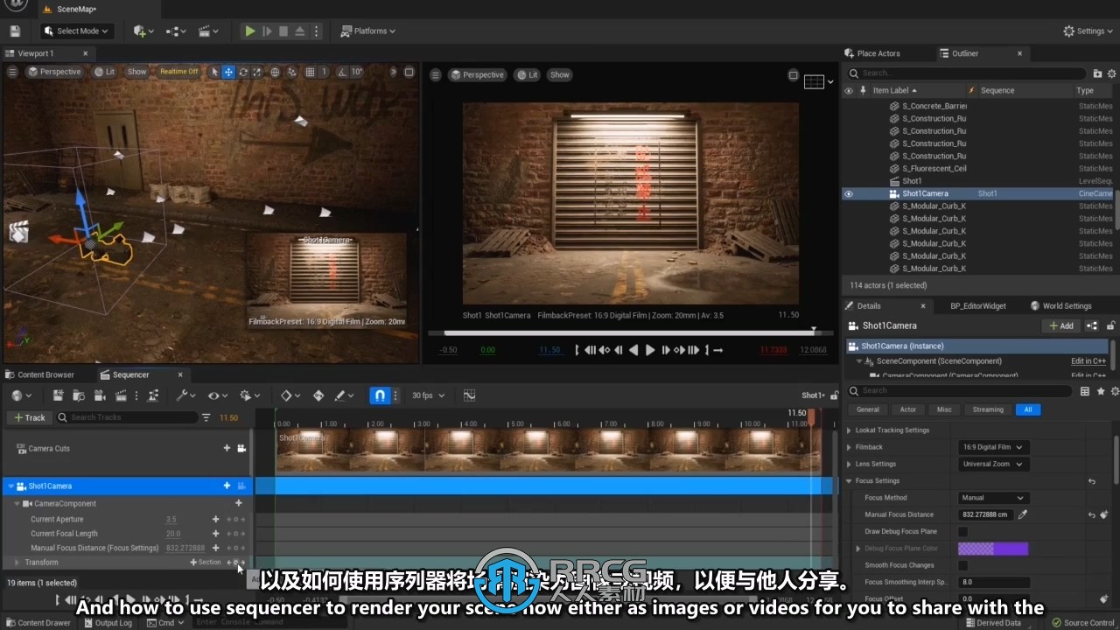Open the Blueprints toolbar icon menu
This screenshot has width=1120, height=630.
tap(176, 31)
